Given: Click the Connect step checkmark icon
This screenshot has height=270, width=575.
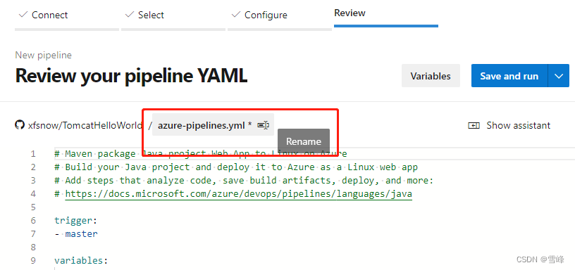Looking at the screenshot, I should 23,15.
